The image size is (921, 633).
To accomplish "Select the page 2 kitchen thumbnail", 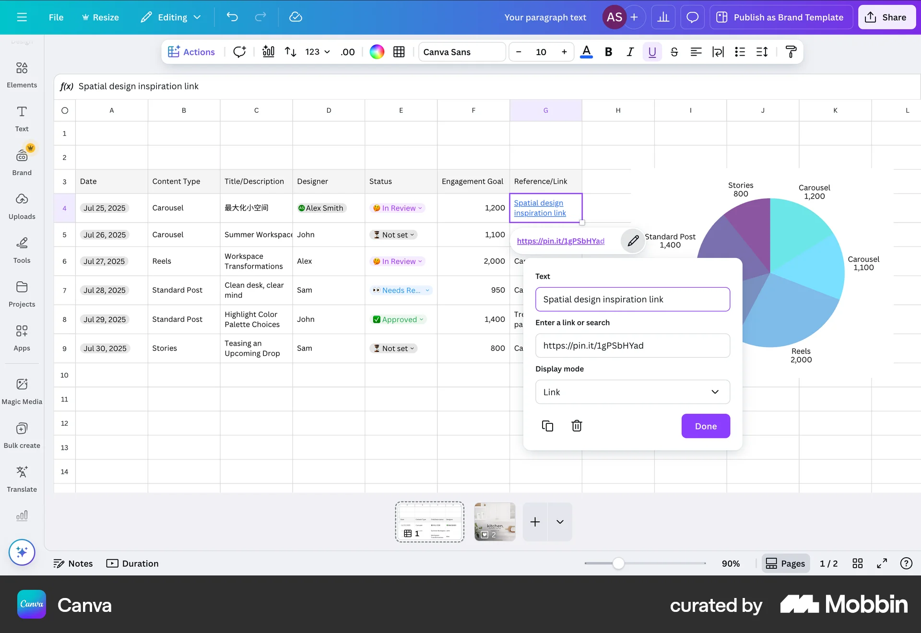I will (495, 522).
